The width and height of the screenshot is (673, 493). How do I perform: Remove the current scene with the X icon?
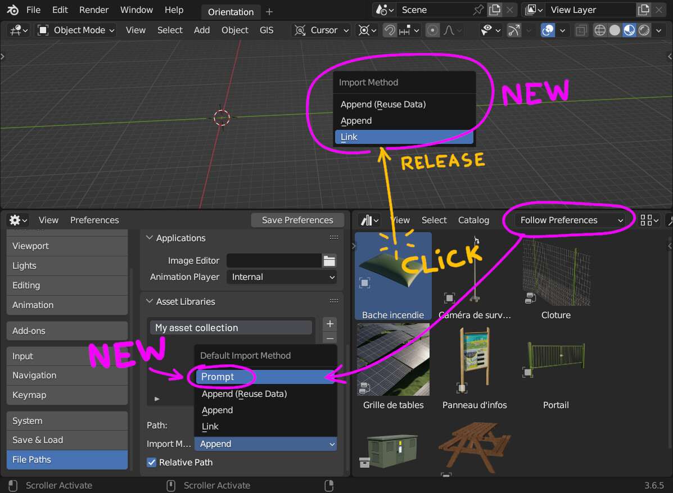[509, 10]
